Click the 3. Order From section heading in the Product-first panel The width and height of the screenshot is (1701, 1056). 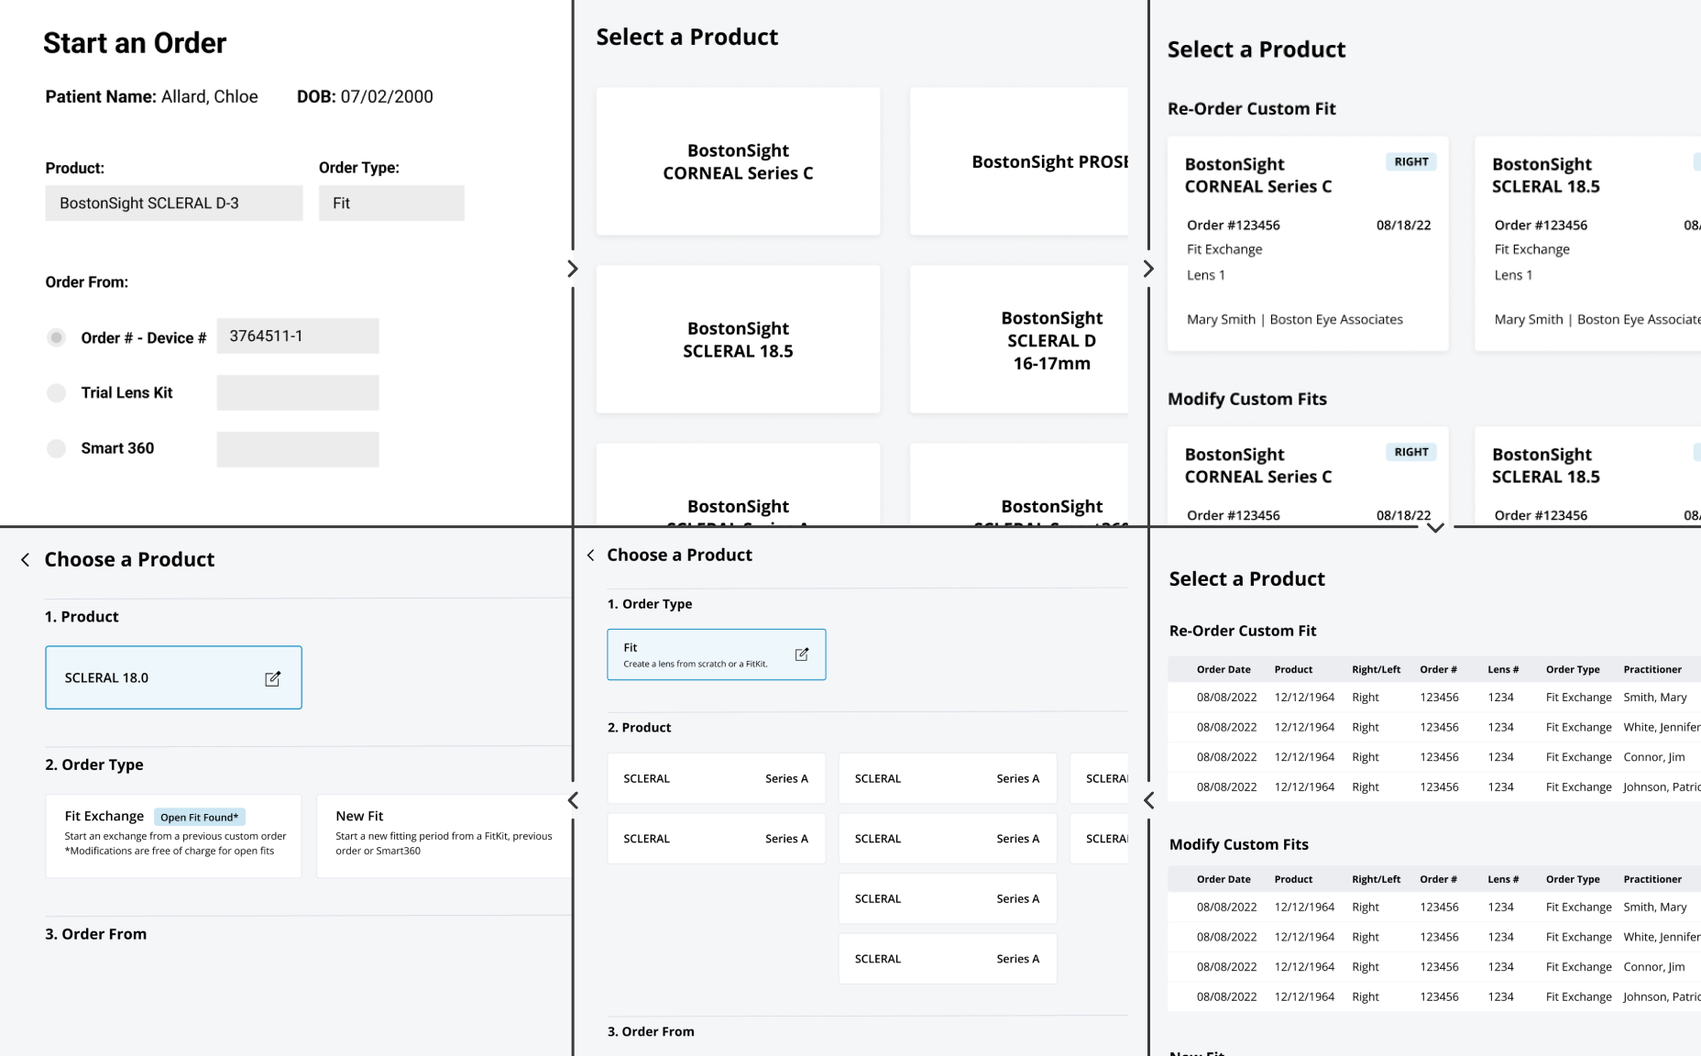pos(96,934)
